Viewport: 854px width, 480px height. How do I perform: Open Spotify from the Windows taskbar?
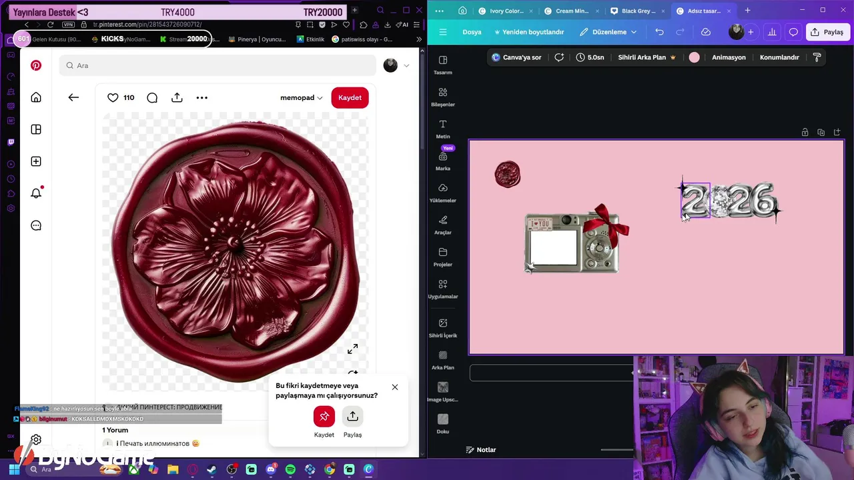[x=290, y=470]
